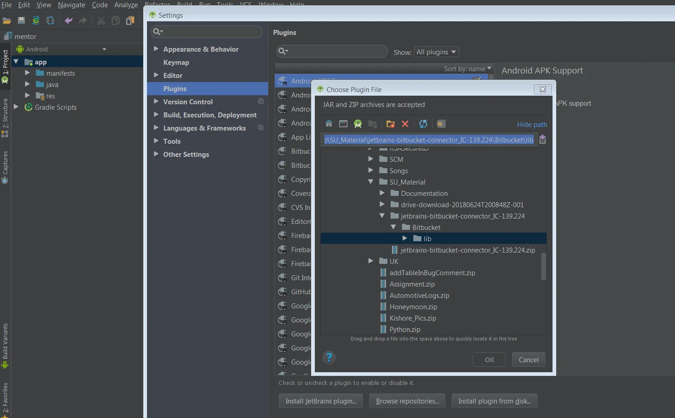This screenshot has width=675, height=418.
Task: Create a new folder in file chooser
Action: click(390, 124)
